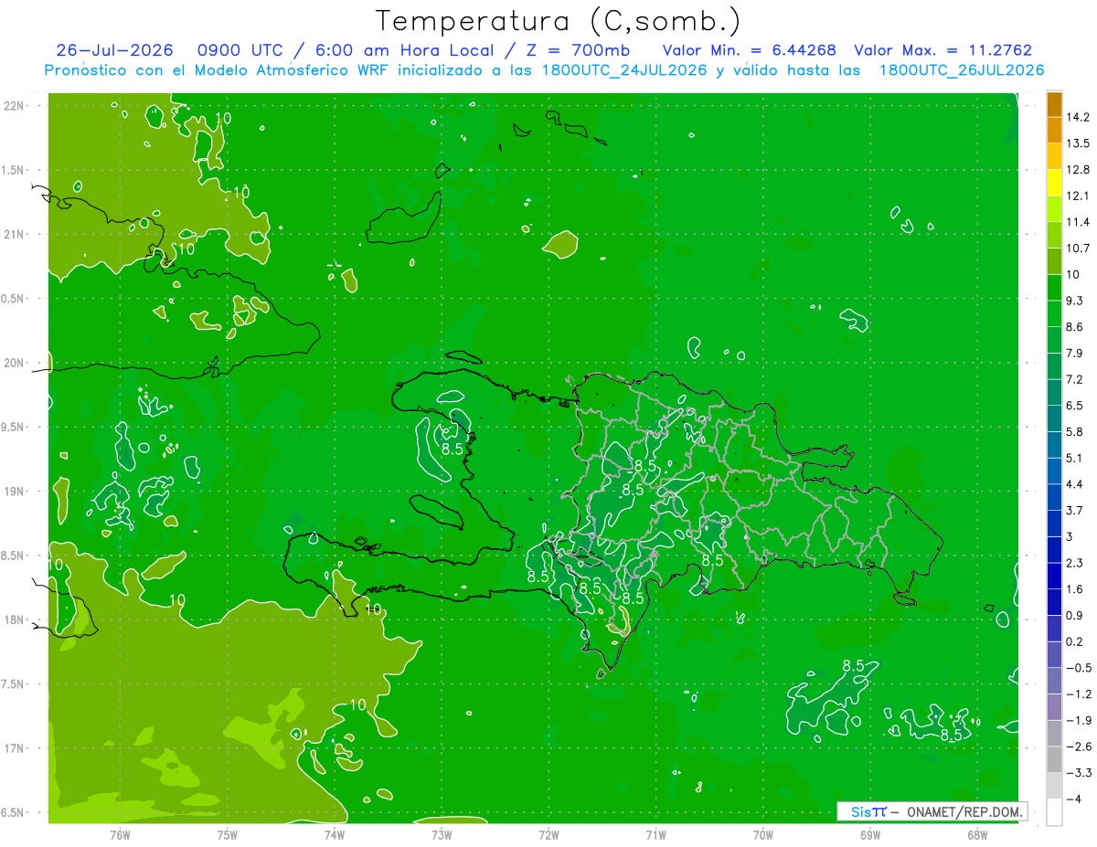Image resolution: width=1097 pixels, height=847 pixels.
Task: Click the legend value '3.7'
Action: 1075,511
